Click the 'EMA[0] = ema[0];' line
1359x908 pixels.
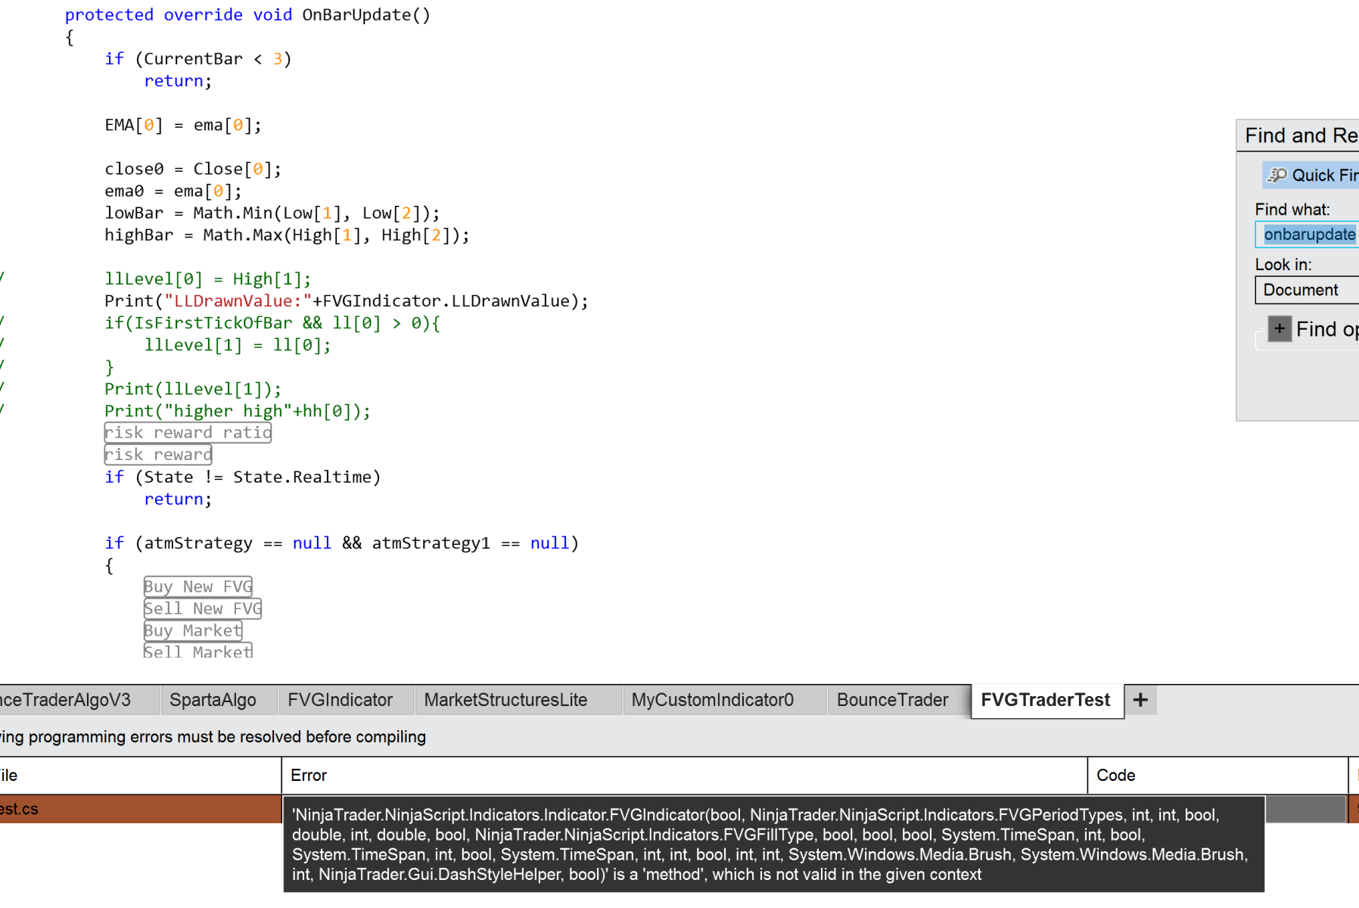183,126
